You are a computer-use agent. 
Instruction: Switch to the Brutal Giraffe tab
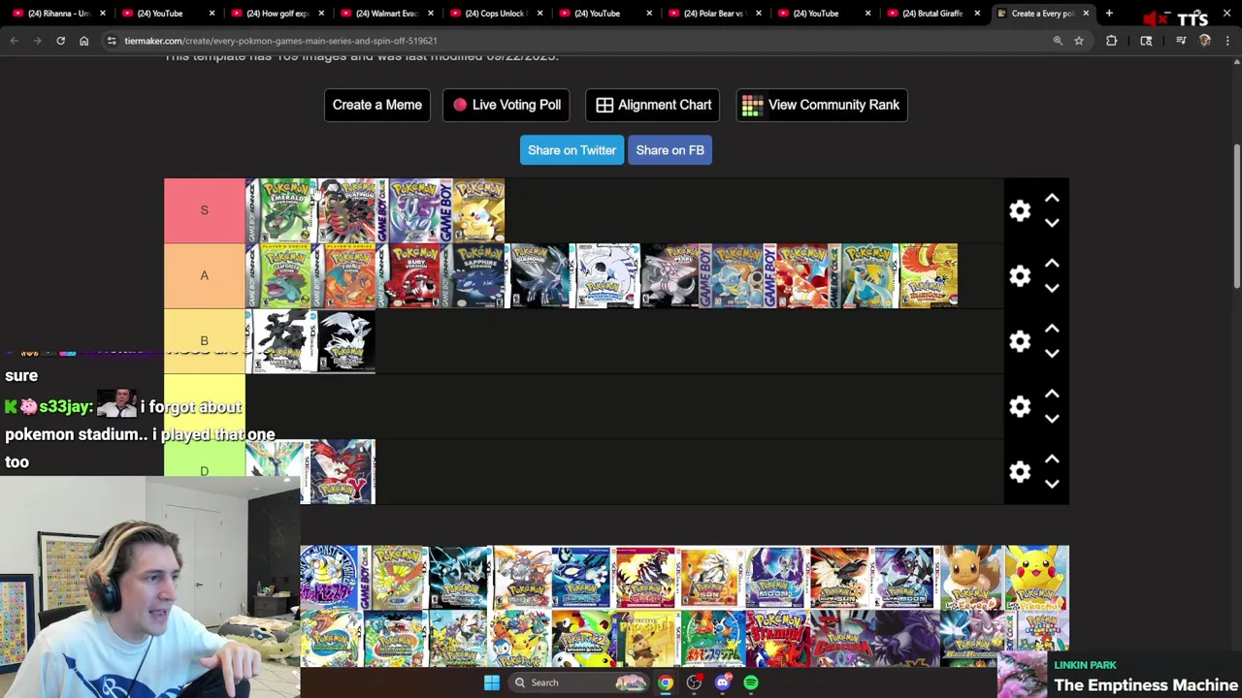pyautogui.click(x=933, y=14)
